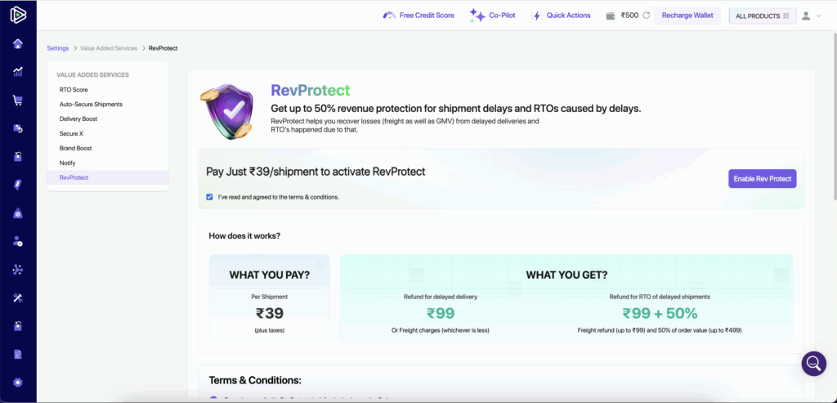Open Secure X service page
The height and width of the screenshot is (403, 837).
point(71,134)
